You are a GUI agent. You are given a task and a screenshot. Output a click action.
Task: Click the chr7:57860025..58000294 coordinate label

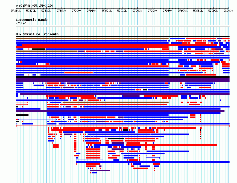pos(34,6)
